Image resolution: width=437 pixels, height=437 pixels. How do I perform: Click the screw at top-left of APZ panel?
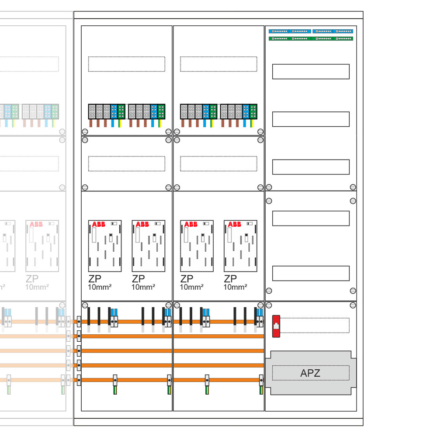(x=269, y=305)
